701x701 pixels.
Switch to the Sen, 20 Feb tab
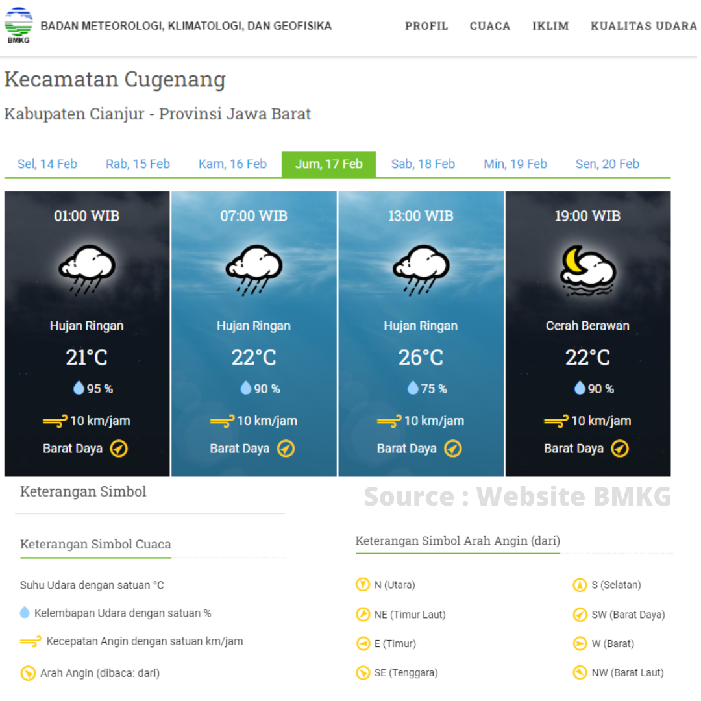[x=608, y=164]
